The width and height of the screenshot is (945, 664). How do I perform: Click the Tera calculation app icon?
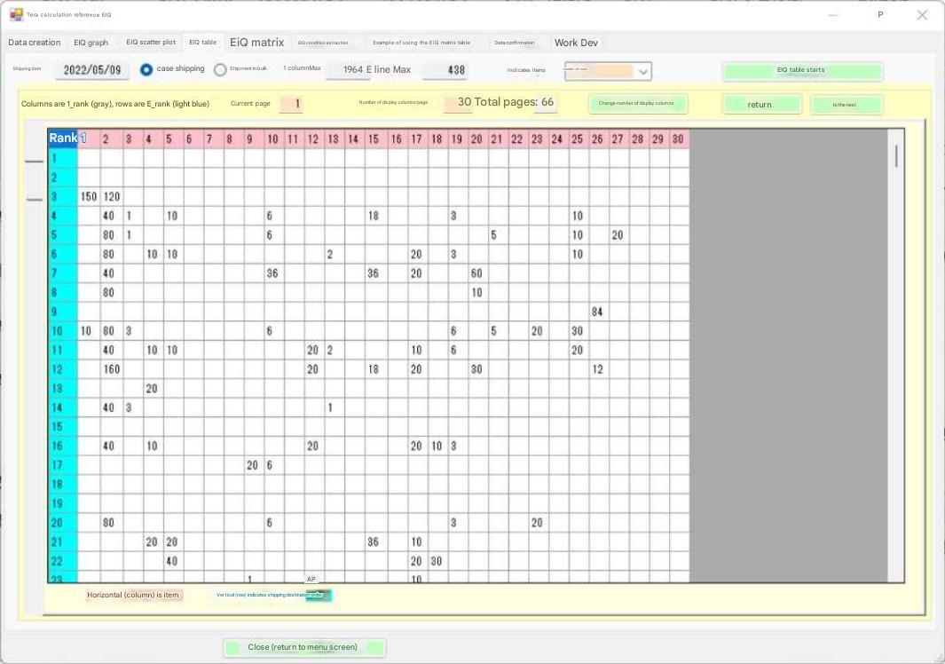click(16, 15)
